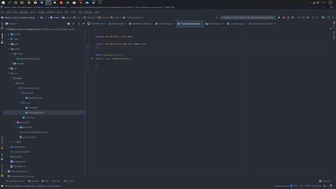This screenshot has height=189, width=336.
Task: Click the debug bug icon in run toolbar
Action: [x=288, y=17]
